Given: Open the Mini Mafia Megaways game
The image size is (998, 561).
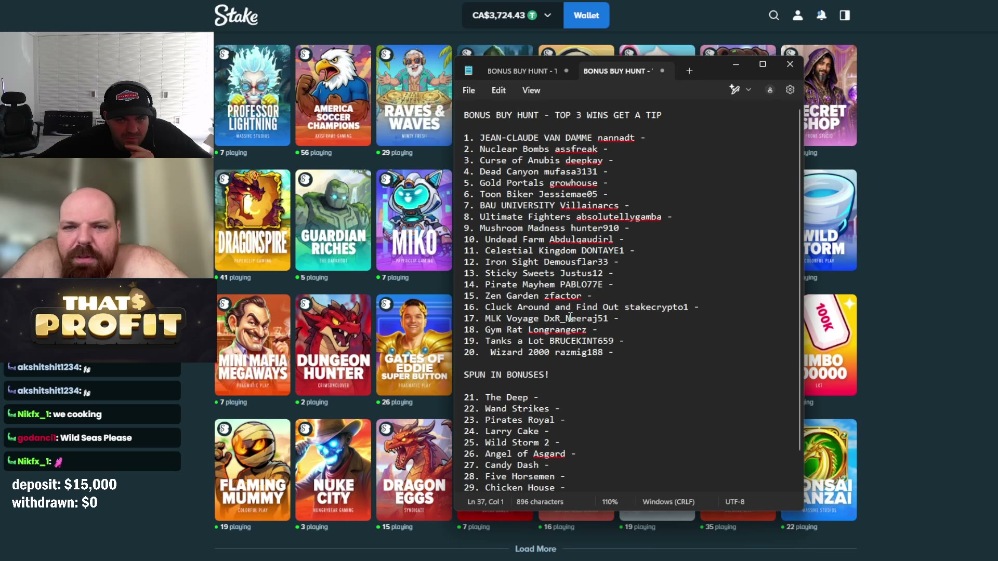Looking at the screenshot, I should tap(253, 345).
